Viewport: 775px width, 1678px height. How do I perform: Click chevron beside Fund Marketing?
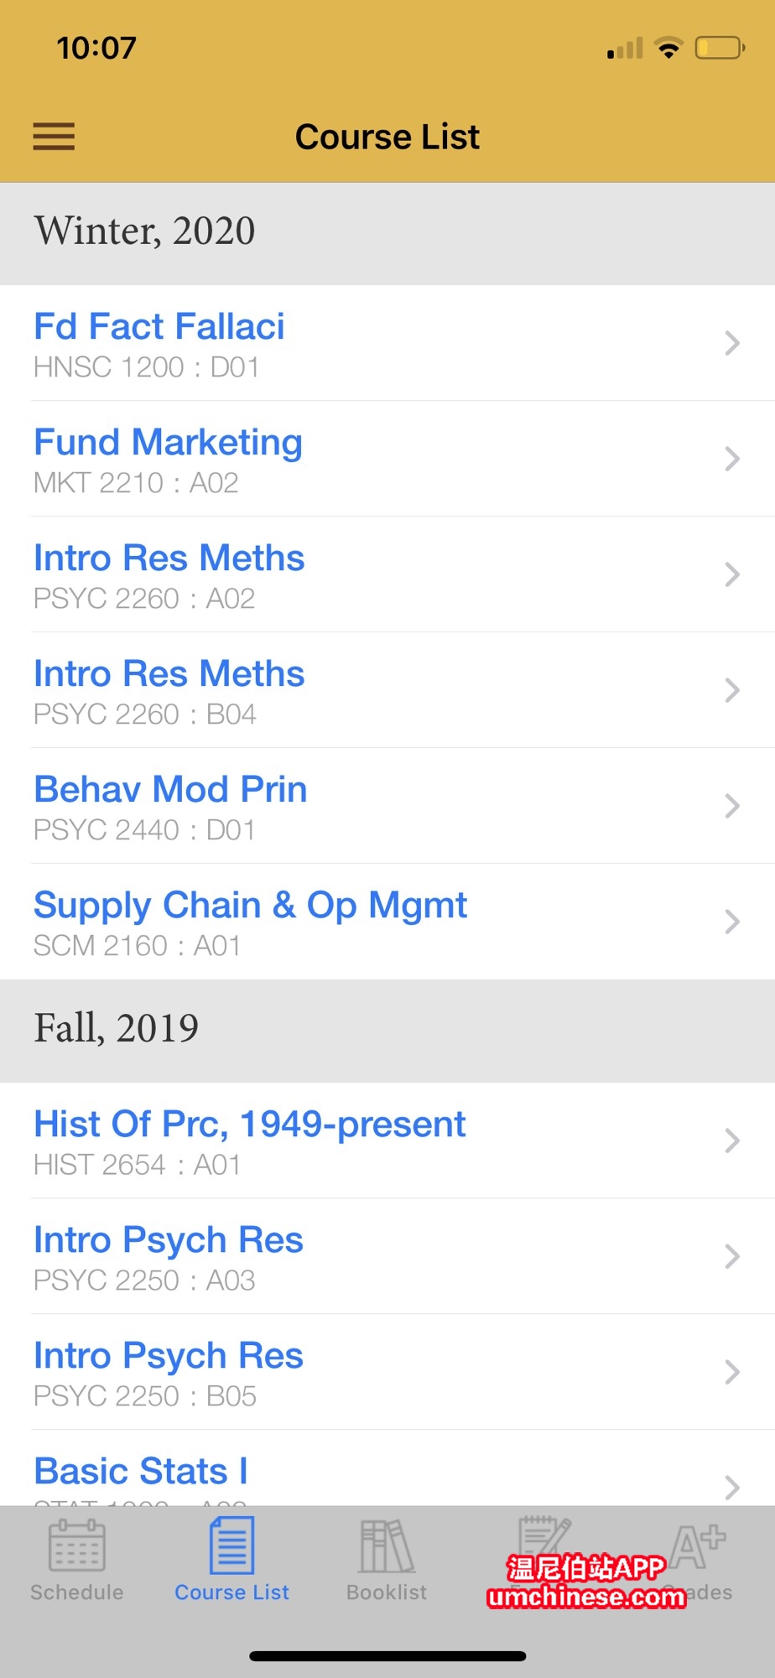click(732, 459)
